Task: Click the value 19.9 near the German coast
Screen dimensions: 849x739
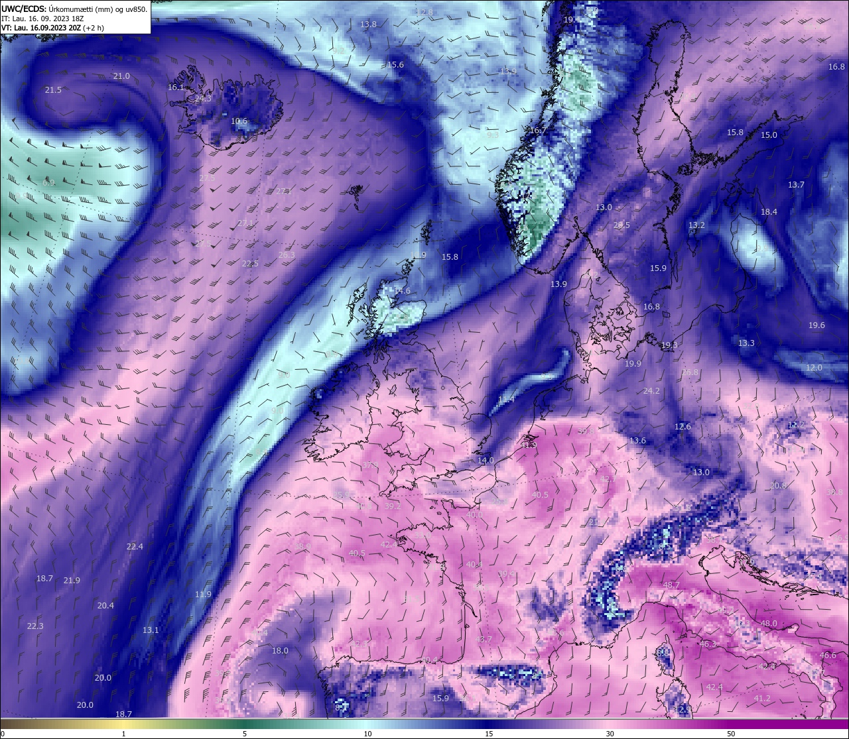Action: click(x=633, y=364)
